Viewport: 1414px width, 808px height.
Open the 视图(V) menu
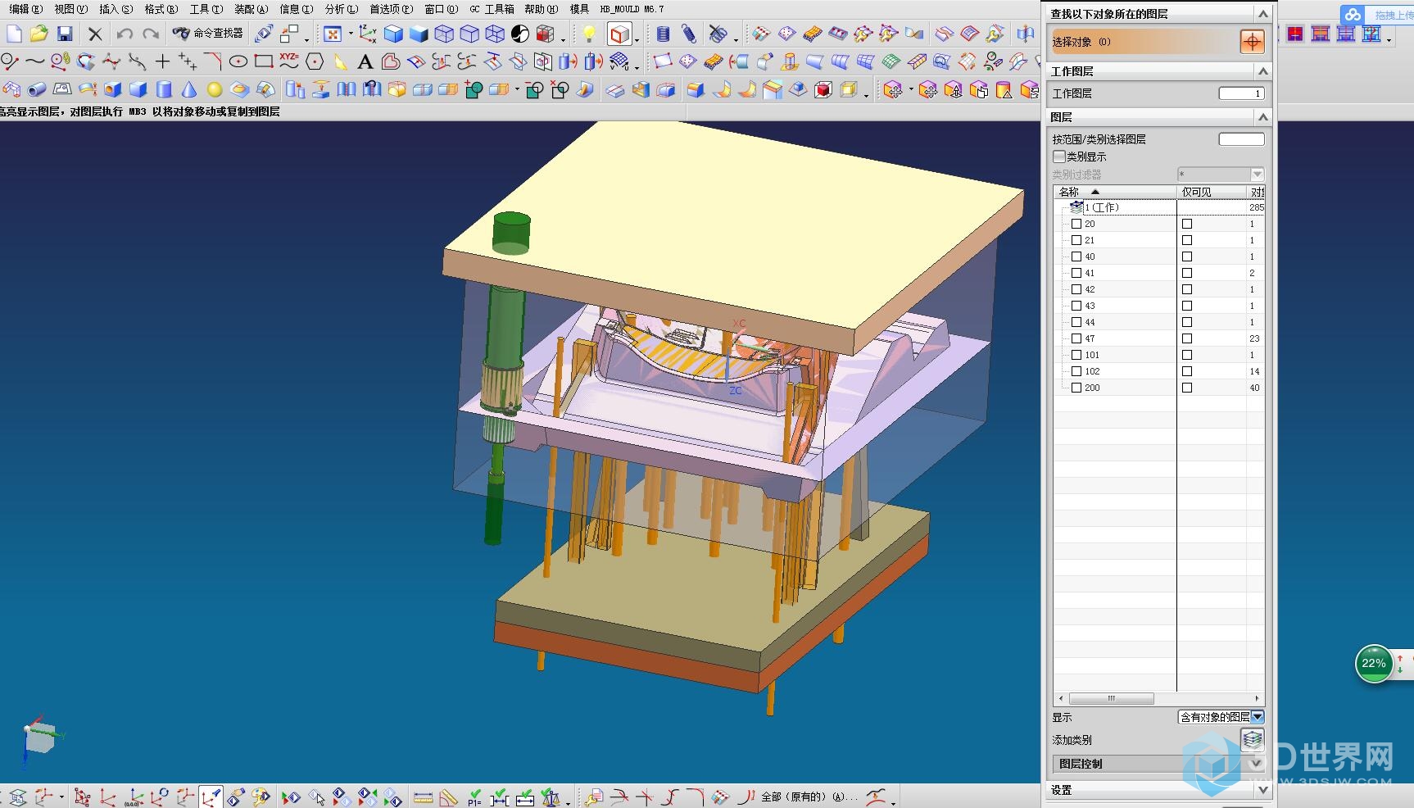pos(70,9)
